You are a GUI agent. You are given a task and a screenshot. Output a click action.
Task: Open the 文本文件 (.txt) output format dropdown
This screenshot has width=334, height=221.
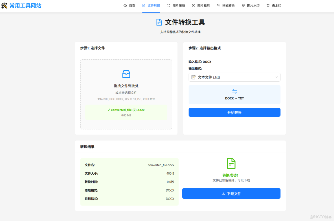click(x=234, y=77)
